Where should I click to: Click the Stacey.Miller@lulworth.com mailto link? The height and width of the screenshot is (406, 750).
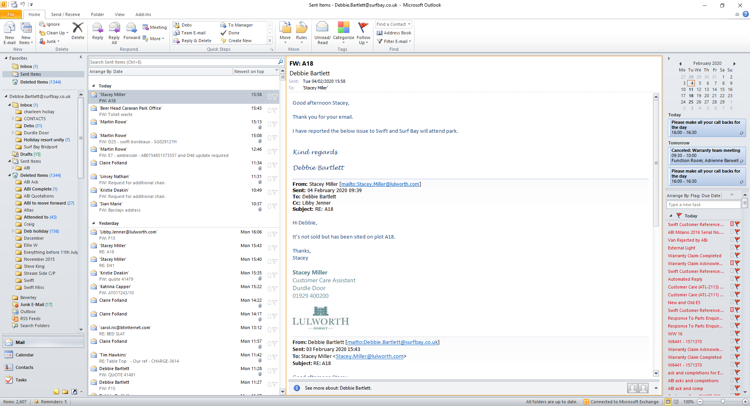pos(380,184)
